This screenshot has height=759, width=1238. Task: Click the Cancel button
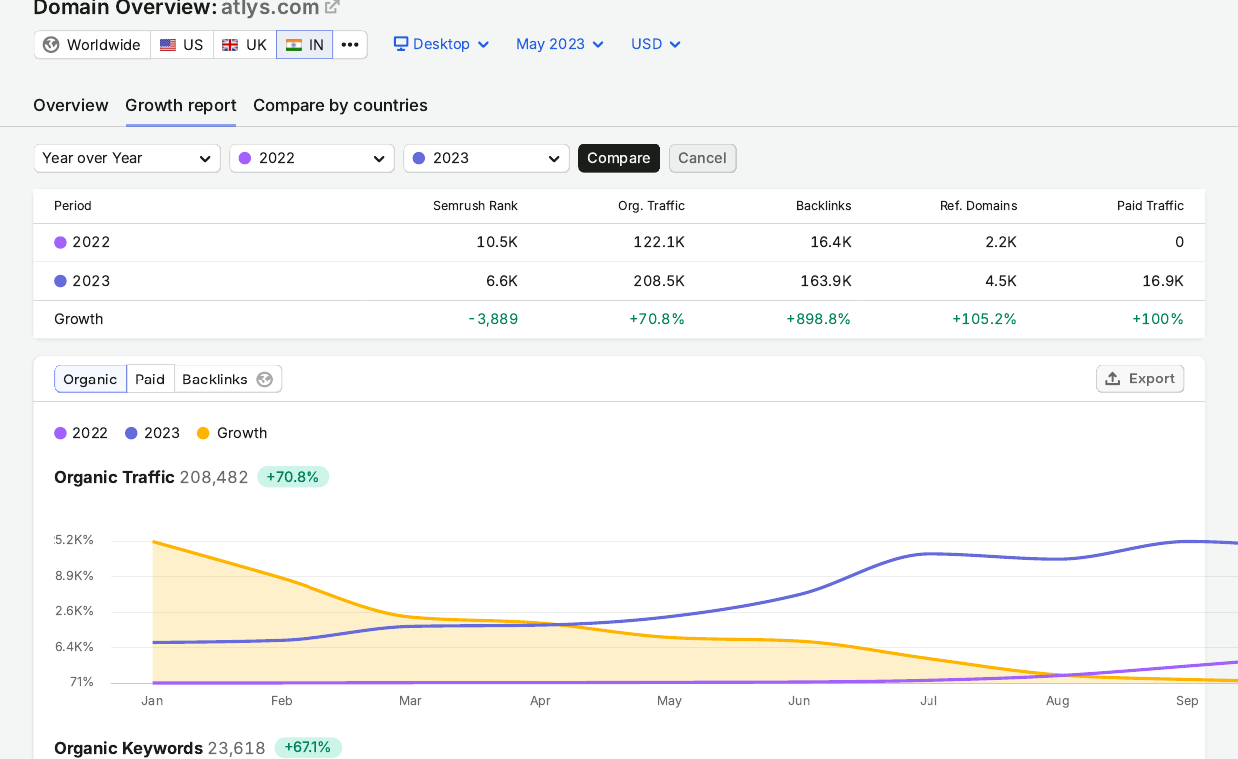tap(702, 158)
